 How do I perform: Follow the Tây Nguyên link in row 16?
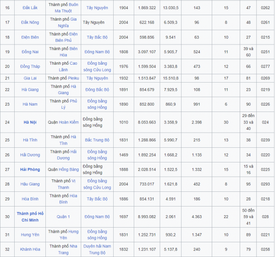[97, 8]
